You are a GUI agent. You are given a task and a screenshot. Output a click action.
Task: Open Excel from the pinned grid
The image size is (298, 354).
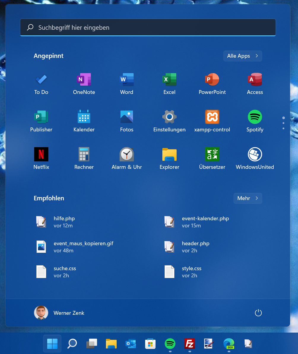pos(169,84)
